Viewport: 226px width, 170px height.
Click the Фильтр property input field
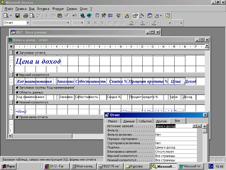coord(176,130)
